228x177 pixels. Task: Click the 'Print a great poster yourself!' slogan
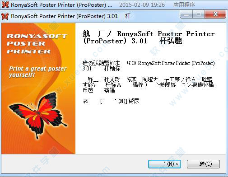pyautogui.click(x=37, y=72)
